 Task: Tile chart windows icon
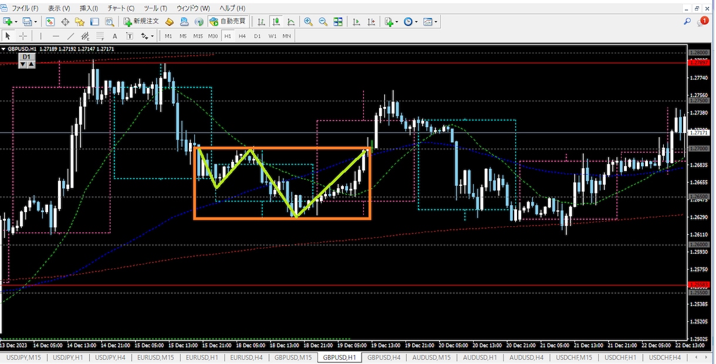coord(338,22)
